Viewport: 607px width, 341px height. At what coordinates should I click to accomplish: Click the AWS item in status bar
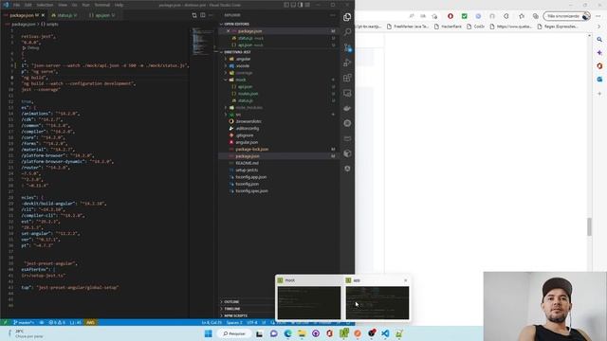90,322
